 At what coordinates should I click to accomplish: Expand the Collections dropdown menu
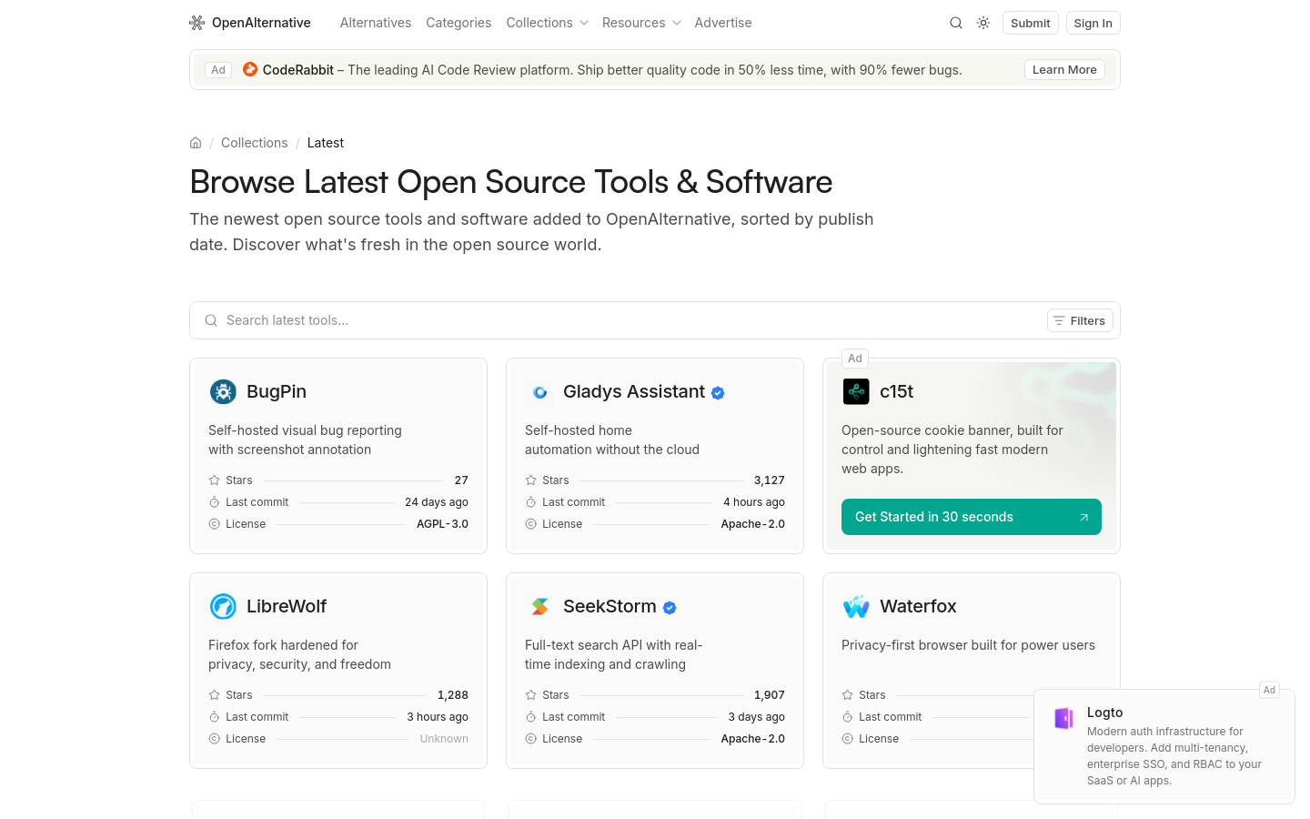(x=547, y=23)
